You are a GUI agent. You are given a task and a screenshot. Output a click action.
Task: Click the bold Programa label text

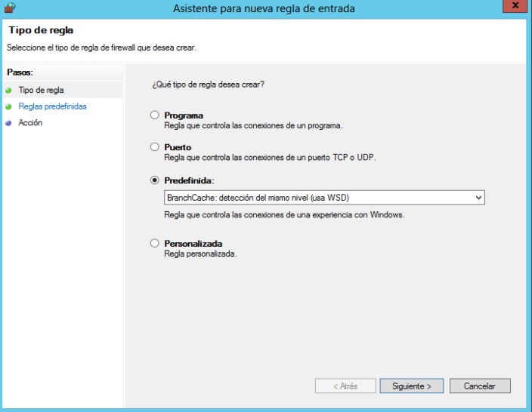coord(184,115)
